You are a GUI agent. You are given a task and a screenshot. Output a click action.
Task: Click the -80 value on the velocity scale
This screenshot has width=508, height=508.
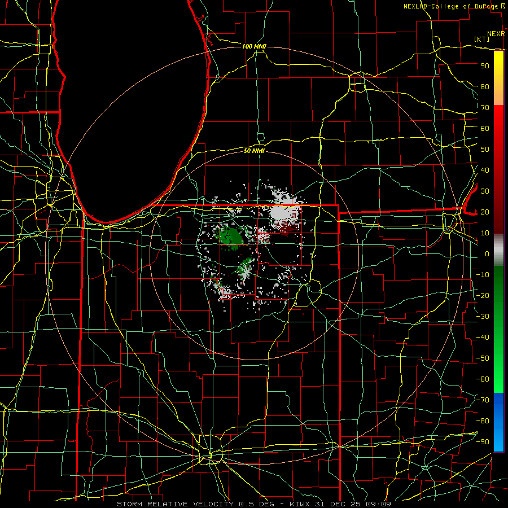(x=483, y=421)
